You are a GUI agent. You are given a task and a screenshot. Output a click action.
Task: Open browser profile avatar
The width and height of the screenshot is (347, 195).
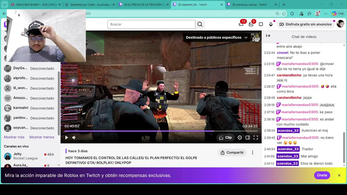(x=317, y=14)
